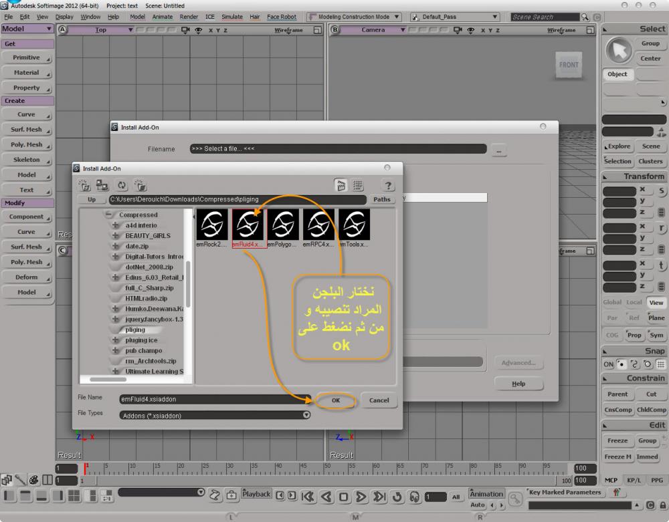The width and height of the screenshot is (669, 522).
Task: Go to first frame playback button
Action: [308, 497]
